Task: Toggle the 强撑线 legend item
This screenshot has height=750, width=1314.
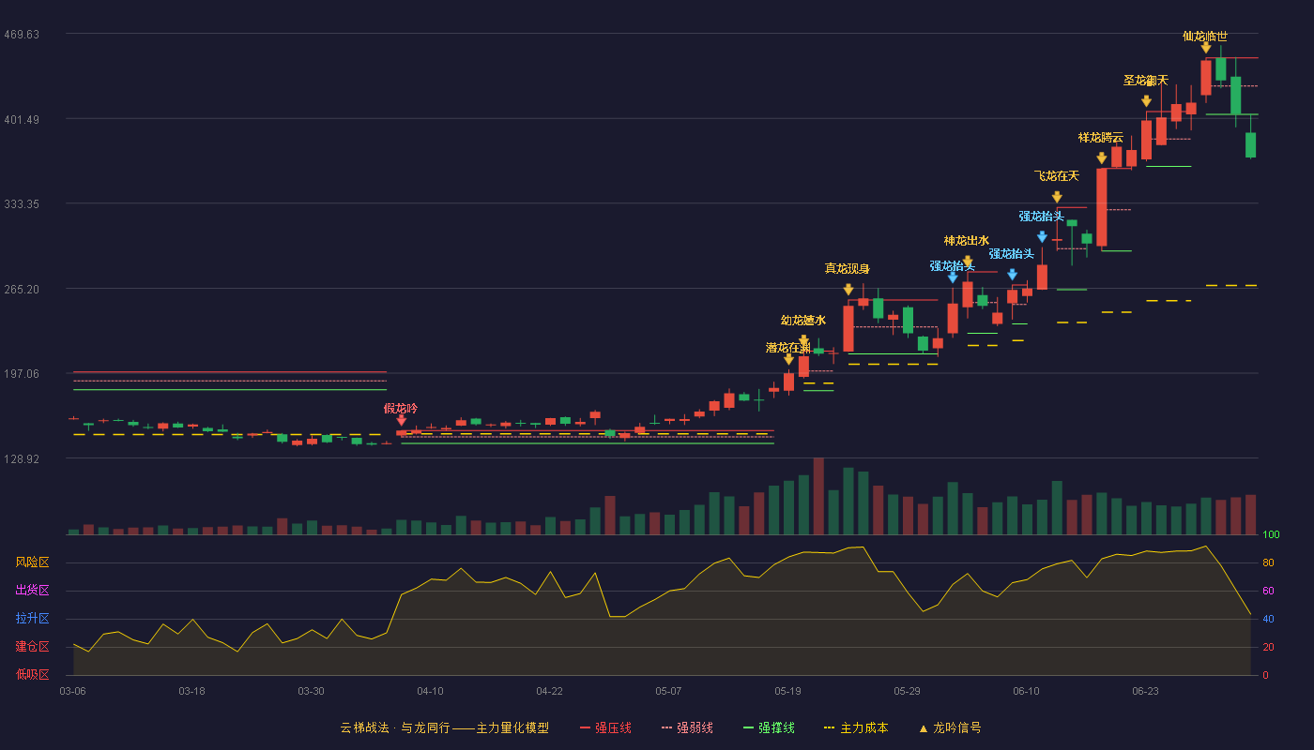Action: pos(769,727)
